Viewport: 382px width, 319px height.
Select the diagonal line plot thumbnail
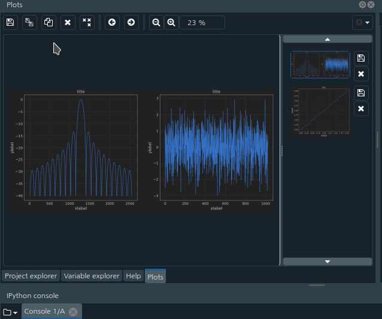click(320, 111)
